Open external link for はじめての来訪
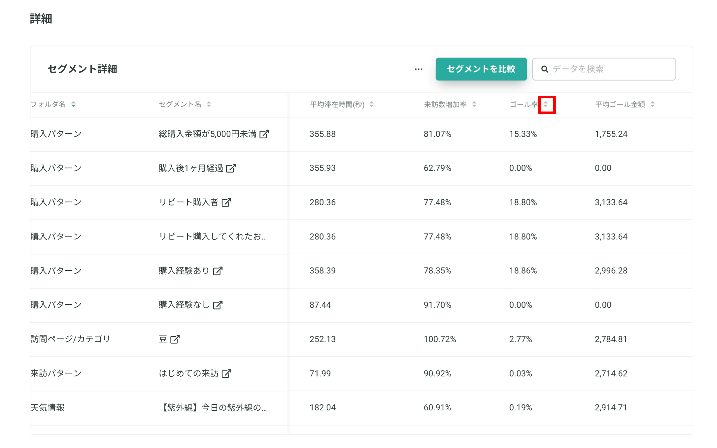The width and height of the screenshot is (717, 448). pyautogui.click(x=226, y=373)
